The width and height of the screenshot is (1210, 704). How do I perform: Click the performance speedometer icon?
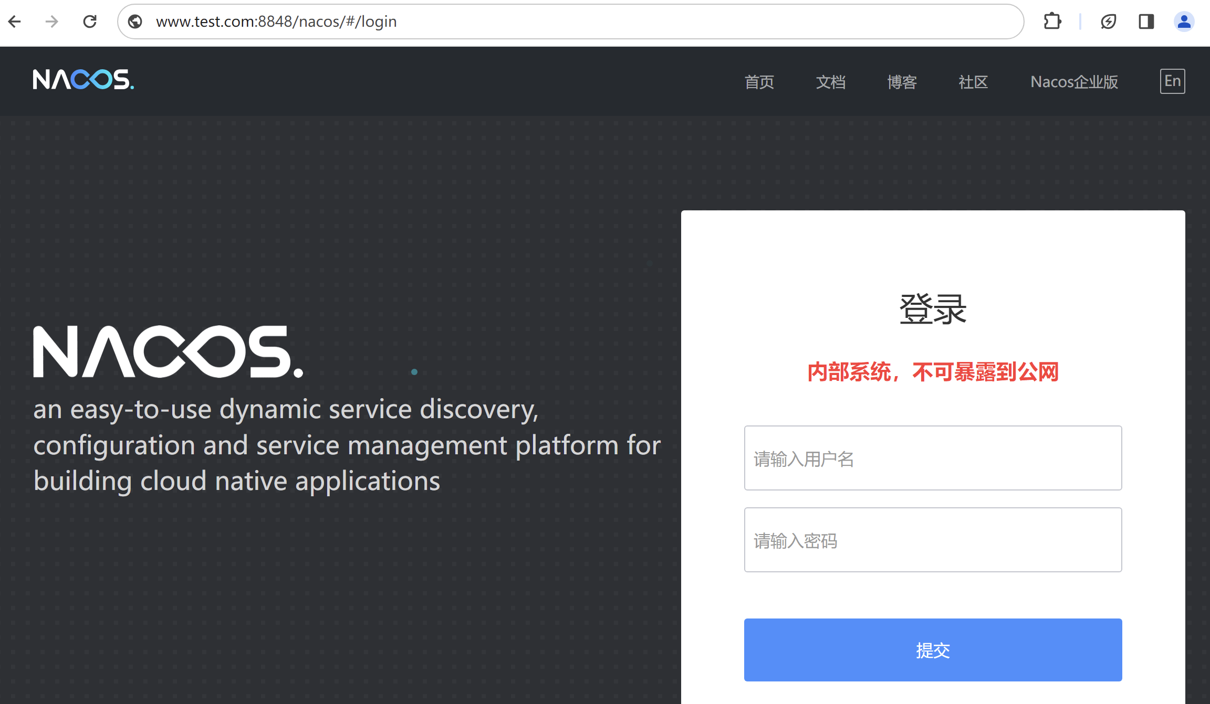point(1108,22)
